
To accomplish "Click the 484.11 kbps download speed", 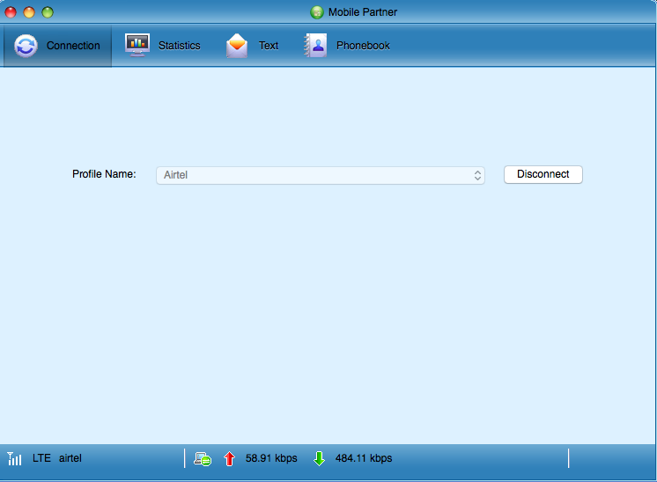I will coord(364,458).
